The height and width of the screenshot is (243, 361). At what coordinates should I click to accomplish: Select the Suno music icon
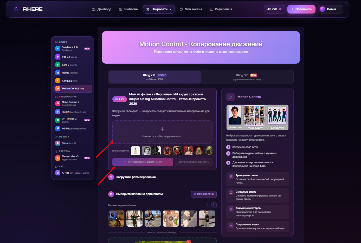(58, 143)
